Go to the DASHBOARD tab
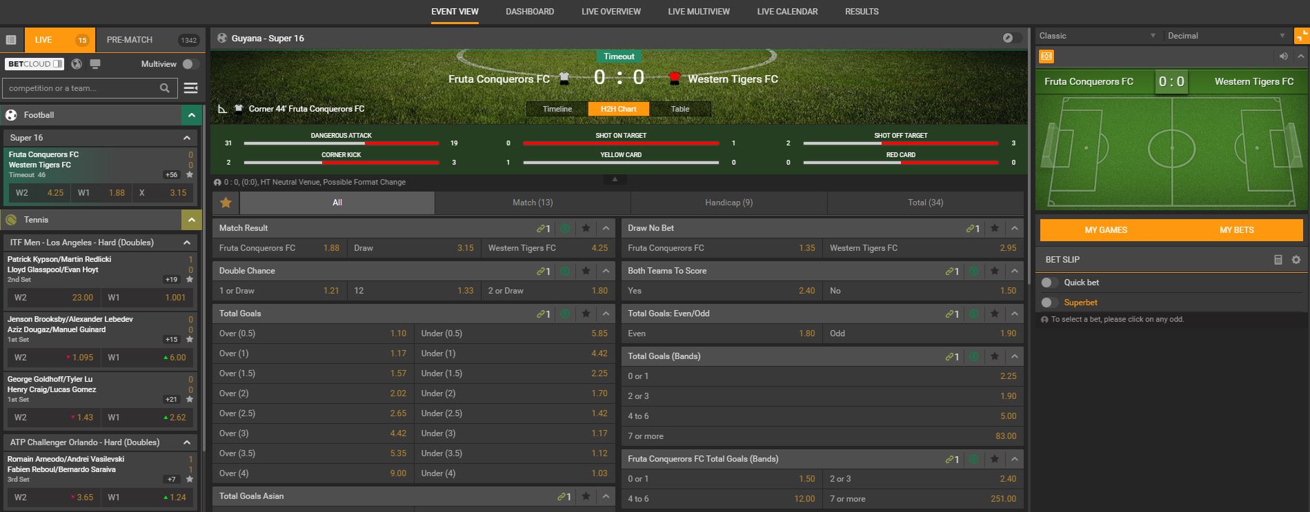1310x512 pixels. [x=530, y=12]
